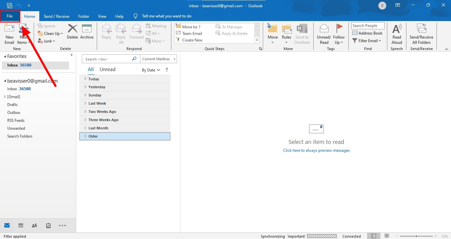Click the zoom in plus button
451x239 pixels.
coord(436,236)
